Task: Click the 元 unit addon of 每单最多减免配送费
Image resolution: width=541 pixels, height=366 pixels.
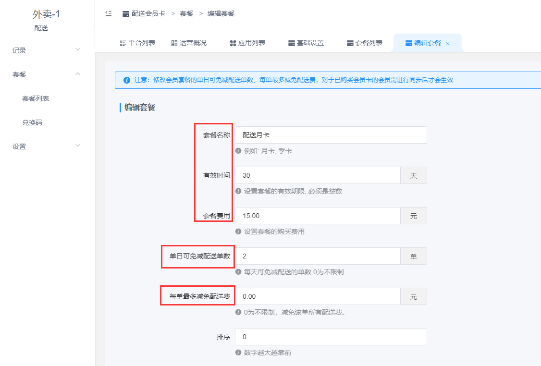Action: (414, 296)
